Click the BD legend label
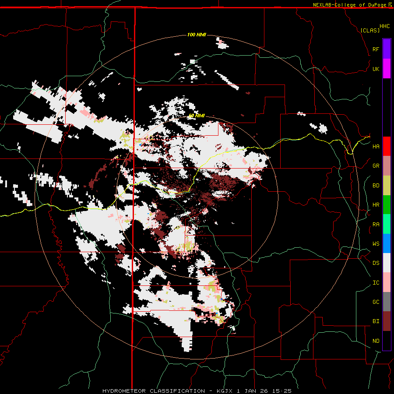This screenshot has width=394, height=394. 376,186
